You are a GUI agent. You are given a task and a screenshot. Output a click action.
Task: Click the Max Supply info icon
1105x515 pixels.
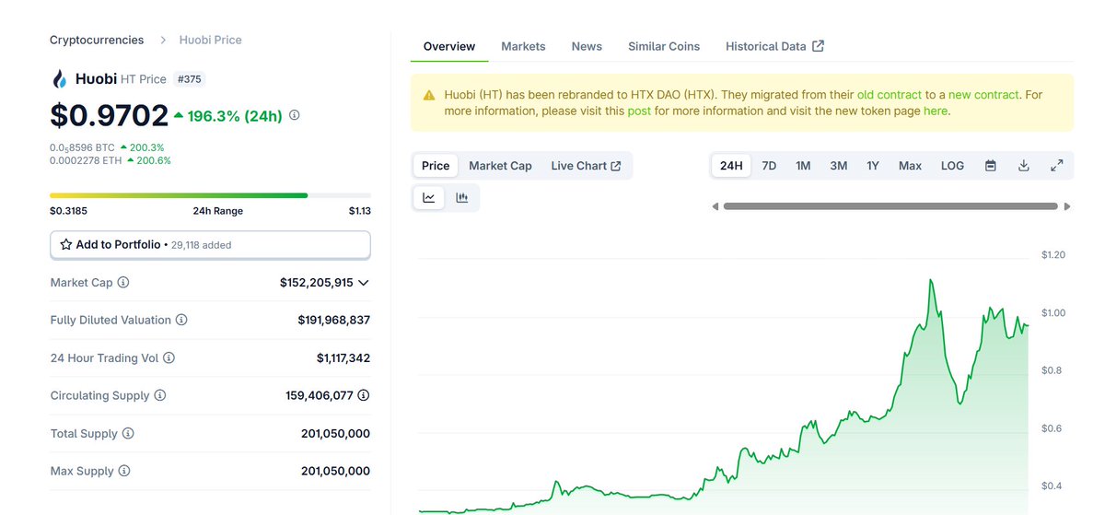(x=124, y=471)
